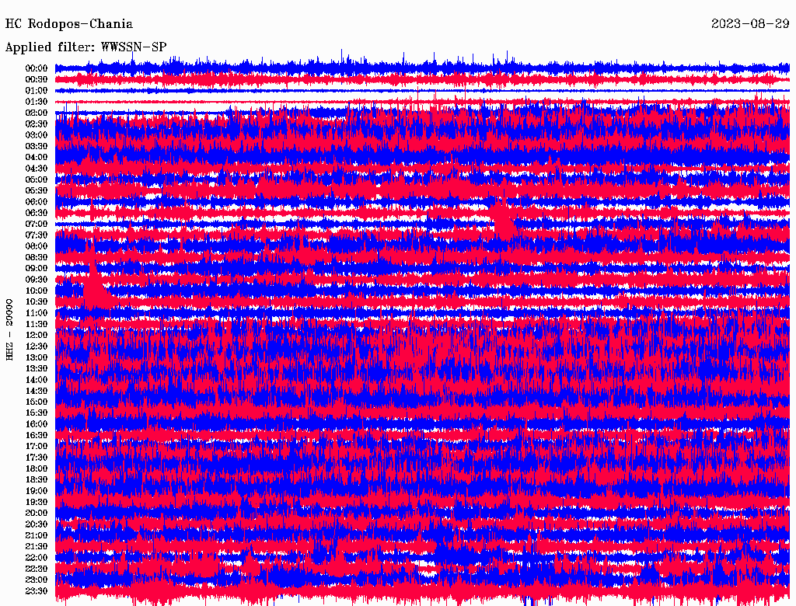Click the Applied filter WWSSN-SP text
The image size is (796, 606).
[x=86, y=47]
